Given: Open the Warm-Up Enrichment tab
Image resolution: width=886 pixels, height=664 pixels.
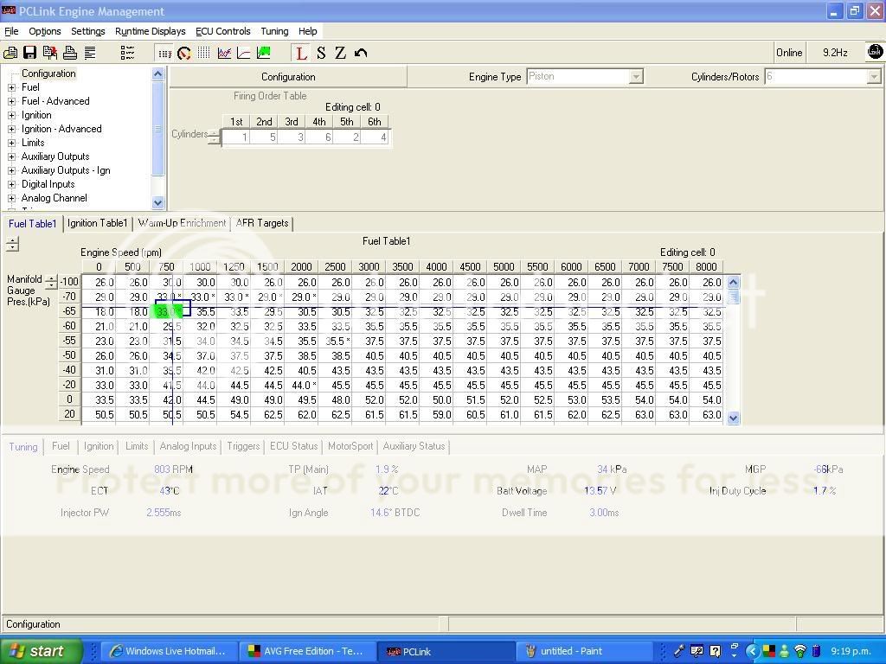Looking at the screenshot, I should click(182, 223).
